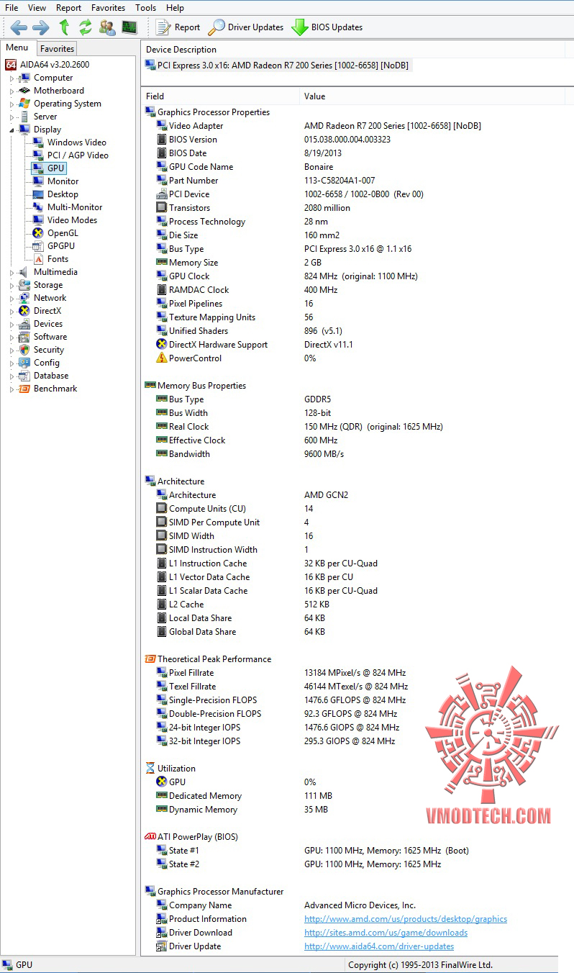Screen dimensions: 574x973
Task: Expand the Operating System node
Action: (12, 104)
